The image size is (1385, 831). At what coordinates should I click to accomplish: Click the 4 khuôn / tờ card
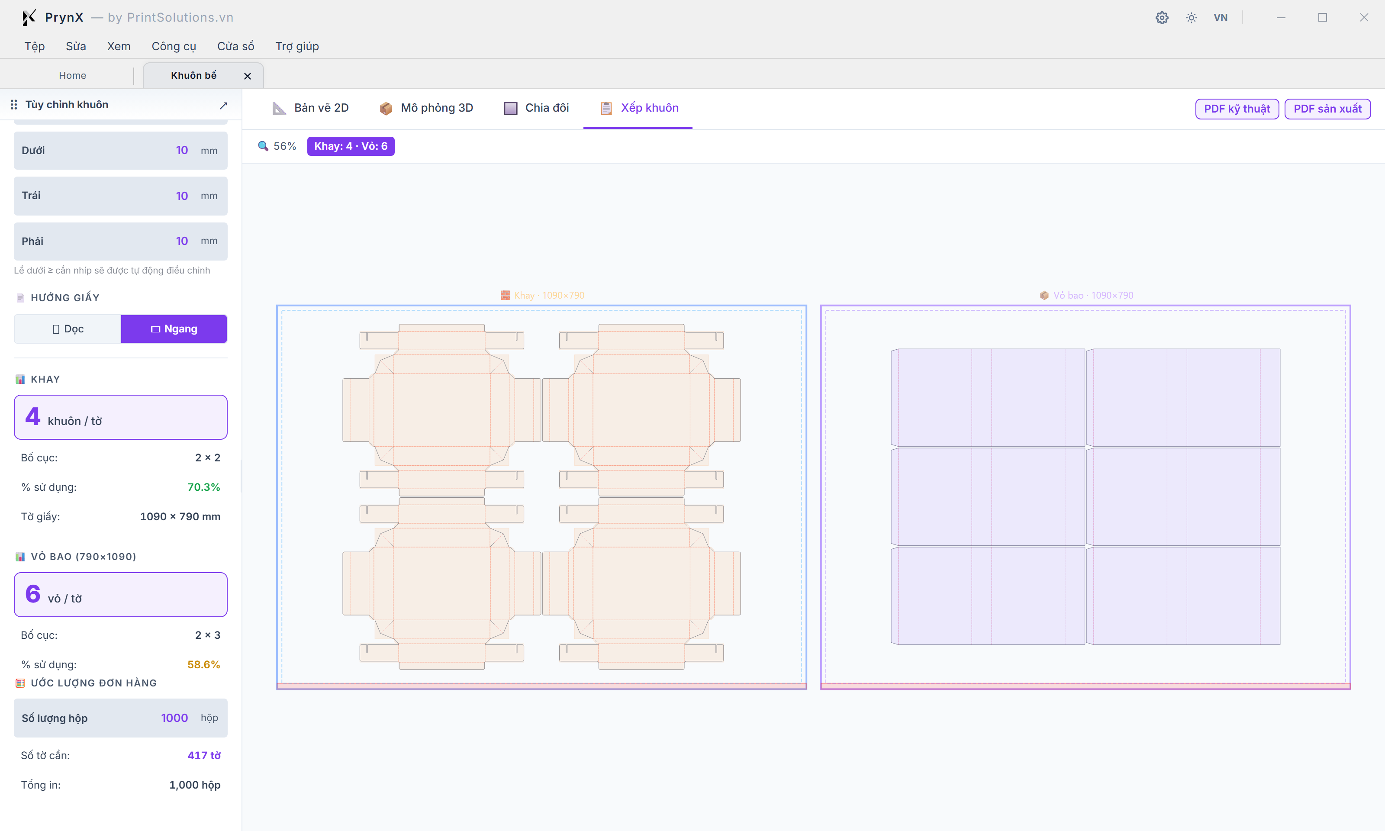[x=120, y=417]
